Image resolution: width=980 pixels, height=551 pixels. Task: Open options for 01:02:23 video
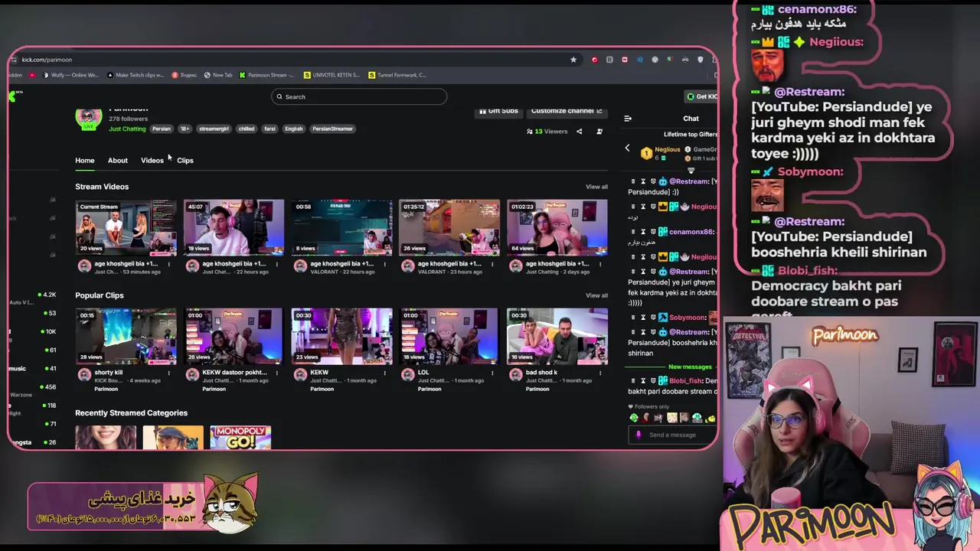pos(601,264)
